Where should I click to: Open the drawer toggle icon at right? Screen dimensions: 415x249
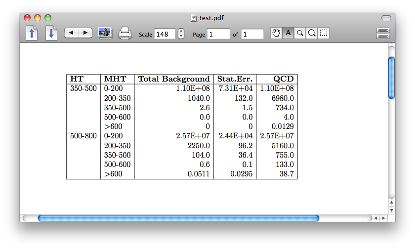point(383,33)
